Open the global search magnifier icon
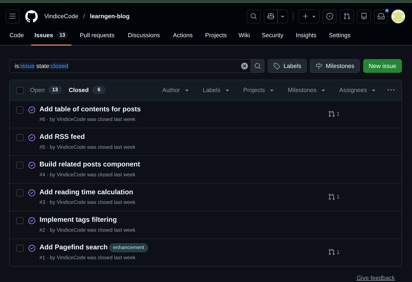 (253, 16)
